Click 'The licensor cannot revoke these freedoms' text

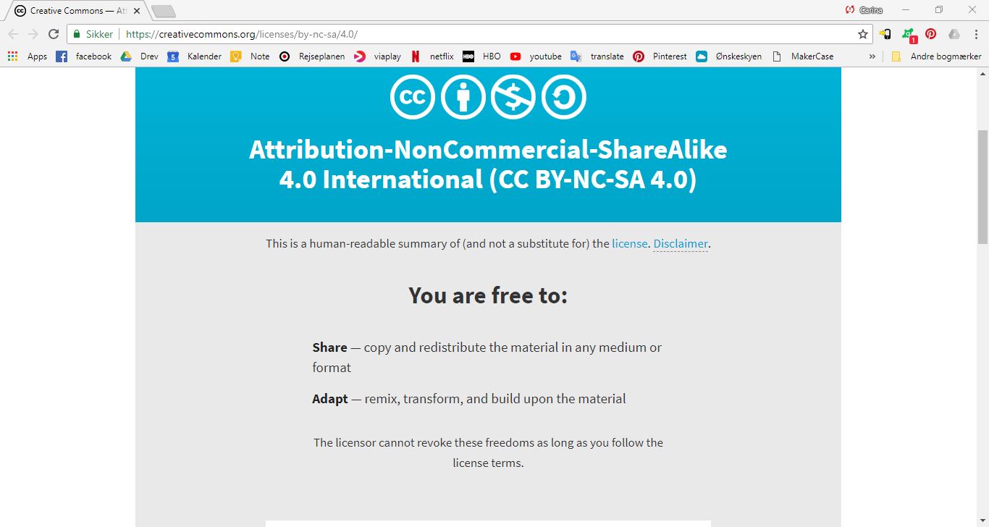(x=488, y=452)
